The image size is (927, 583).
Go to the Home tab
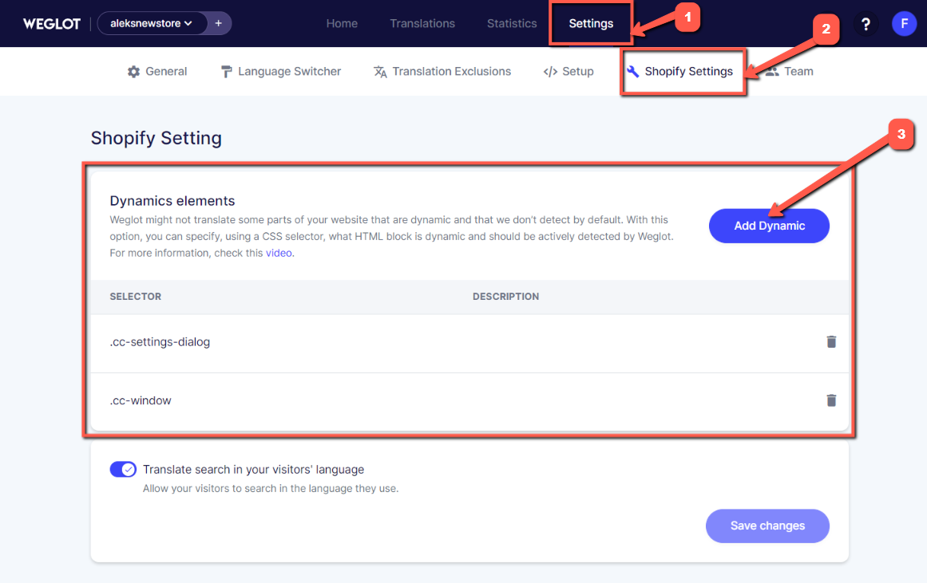point(342,24)
